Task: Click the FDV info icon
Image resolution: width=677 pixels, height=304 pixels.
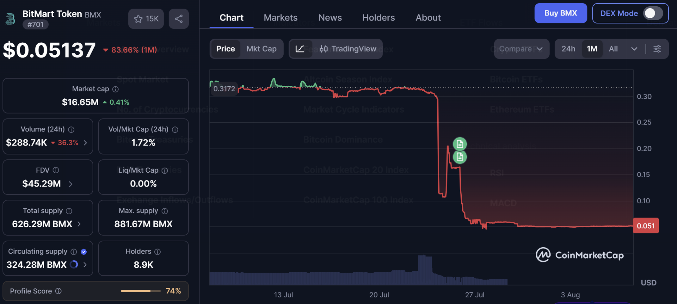Action: [x=56, y=170]
